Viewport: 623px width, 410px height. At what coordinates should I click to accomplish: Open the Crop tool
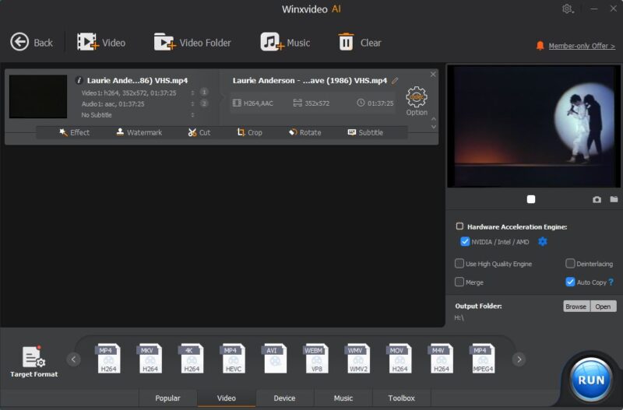coord(249,132)
